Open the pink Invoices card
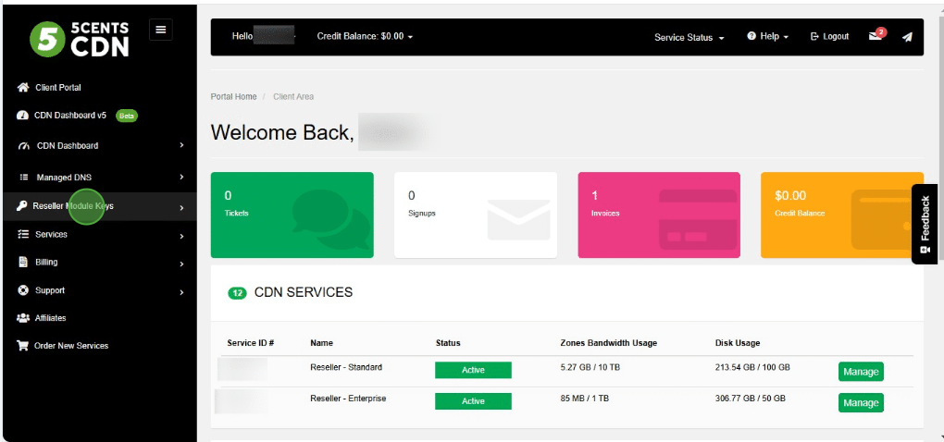Image resolution: width=944 pixels, height=442 pixels. (659, 215)
